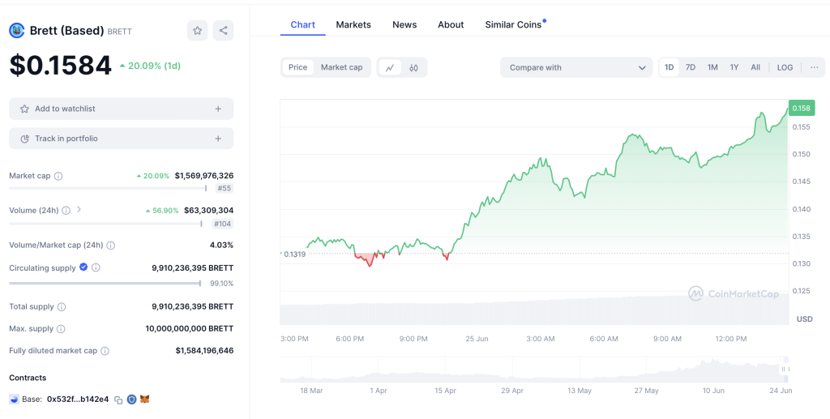This screenshot has width=830, height=419.
Task: Open the Compare with dropdown
Action: pos(576,68)
